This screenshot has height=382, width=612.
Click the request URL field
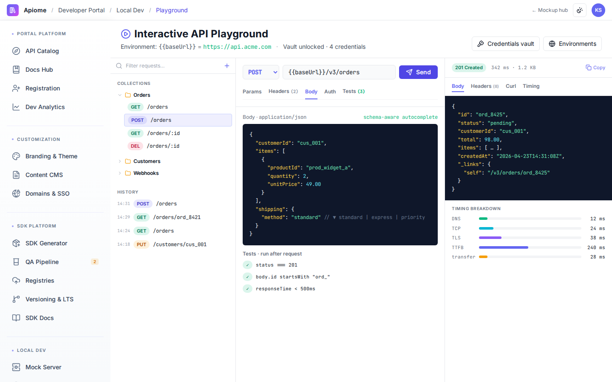pos(339,72)
